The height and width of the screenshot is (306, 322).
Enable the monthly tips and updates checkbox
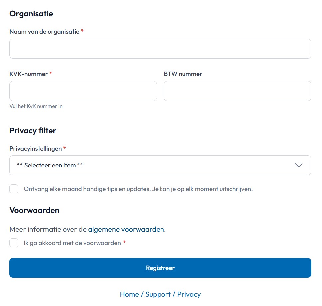click(x=14, y=189)
